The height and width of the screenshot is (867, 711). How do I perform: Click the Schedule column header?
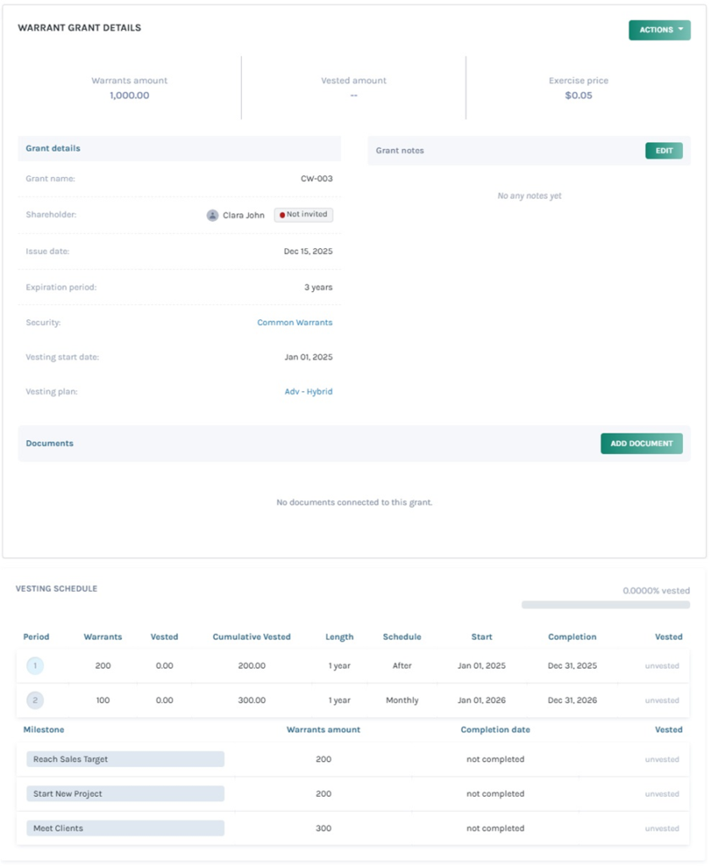(402, 637)
